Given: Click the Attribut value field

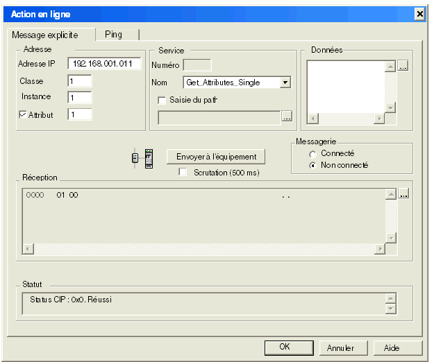Looking at the screenshot, I should pos(80,114).
